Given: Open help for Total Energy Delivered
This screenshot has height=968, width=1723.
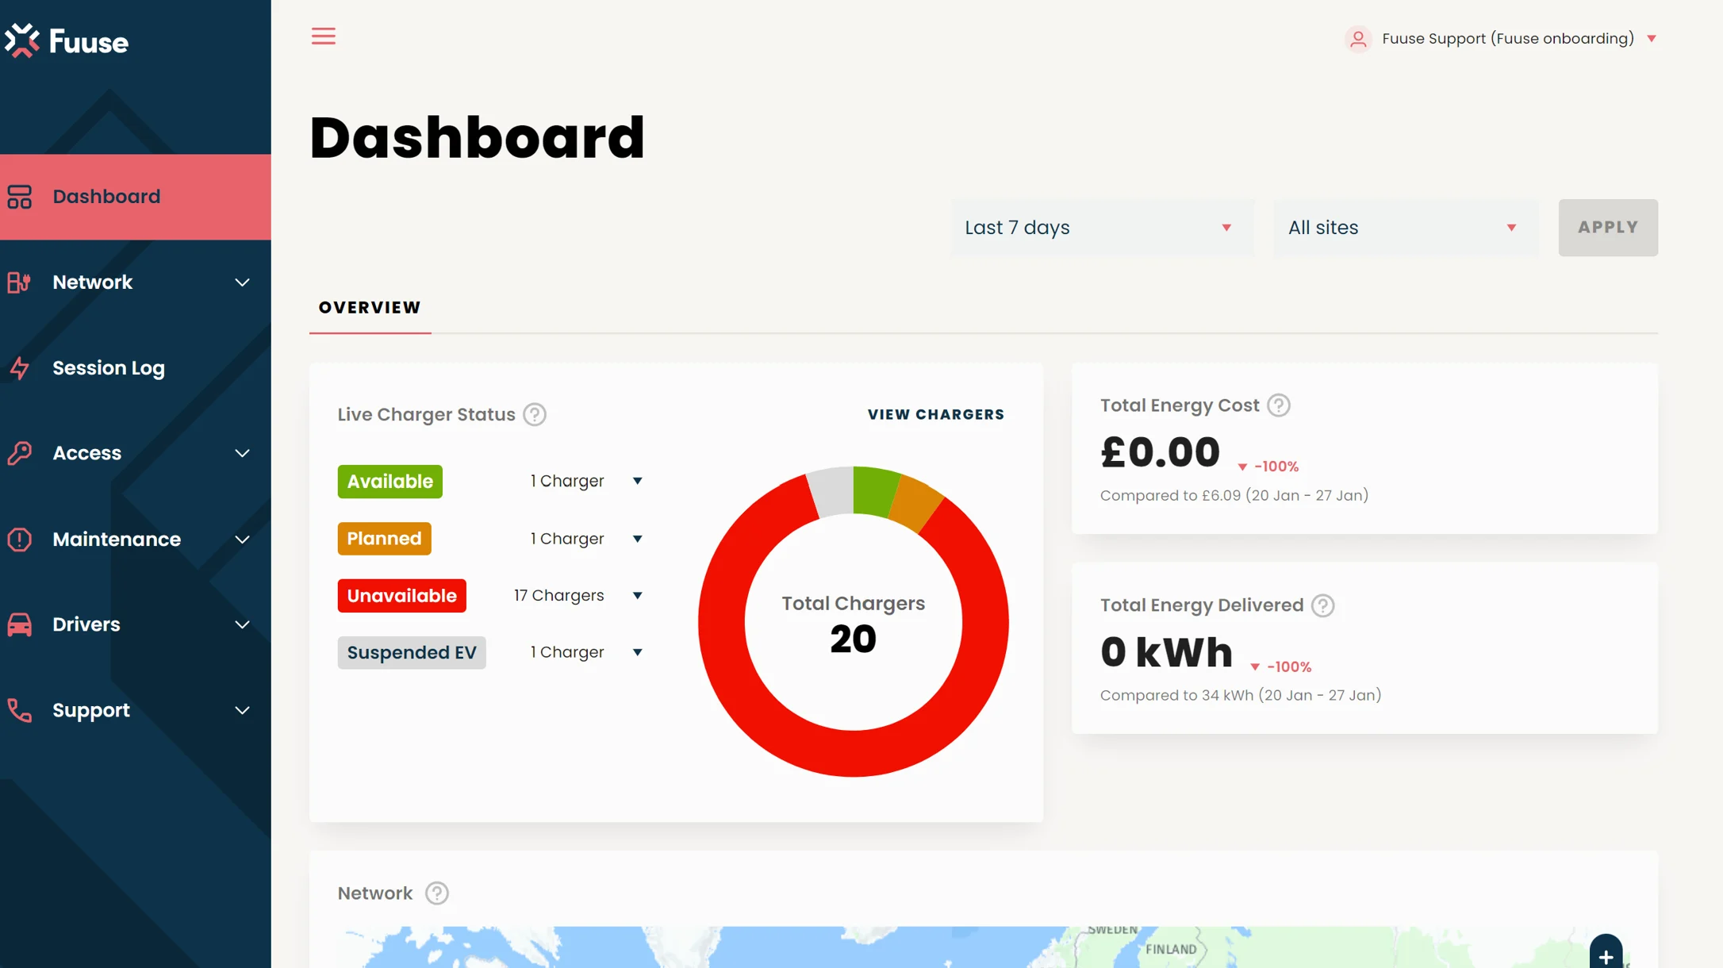Looking at the screenshot, I should tap(1322, 605).
